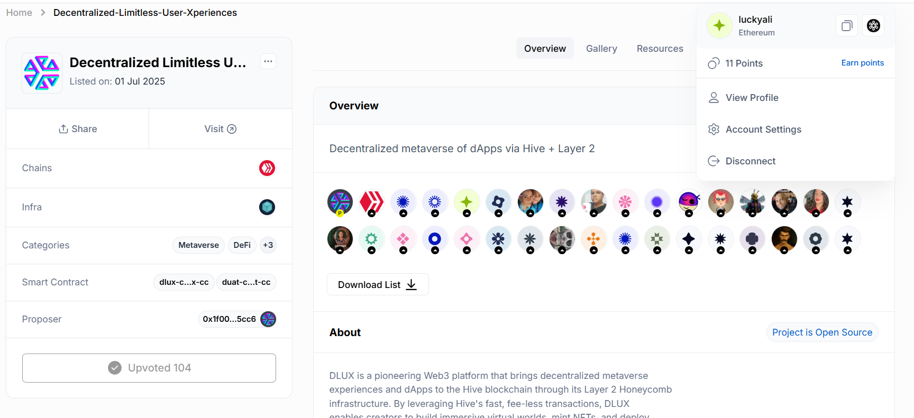914x418 pixels.
Task: Click the copy address icon beside luckyali
Action: click(x=847, y=25)
